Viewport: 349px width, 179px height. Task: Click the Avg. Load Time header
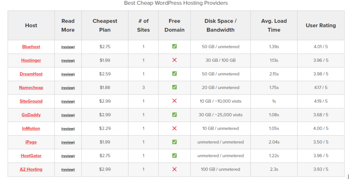[274, 25]
